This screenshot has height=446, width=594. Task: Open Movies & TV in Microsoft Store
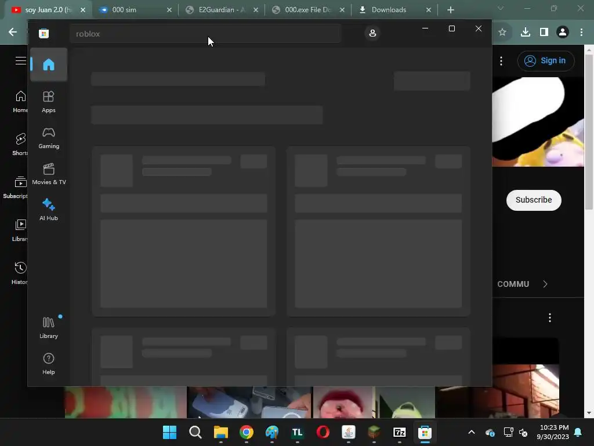tap(49, 174)
